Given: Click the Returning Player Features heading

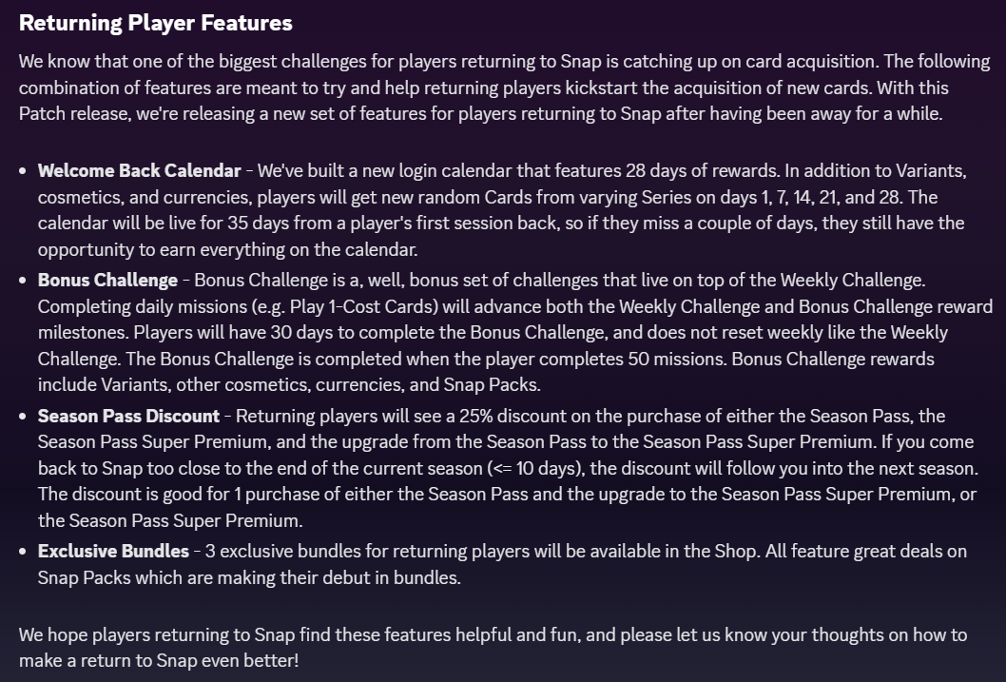Looking at the screenshot, I should tap(155, 23).
